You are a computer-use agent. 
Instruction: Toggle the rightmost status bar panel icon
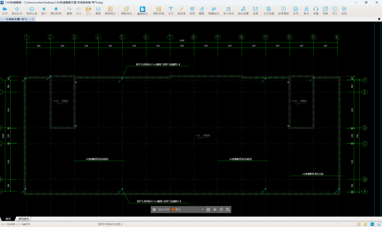pyautogui.click(x=379, y=224)
